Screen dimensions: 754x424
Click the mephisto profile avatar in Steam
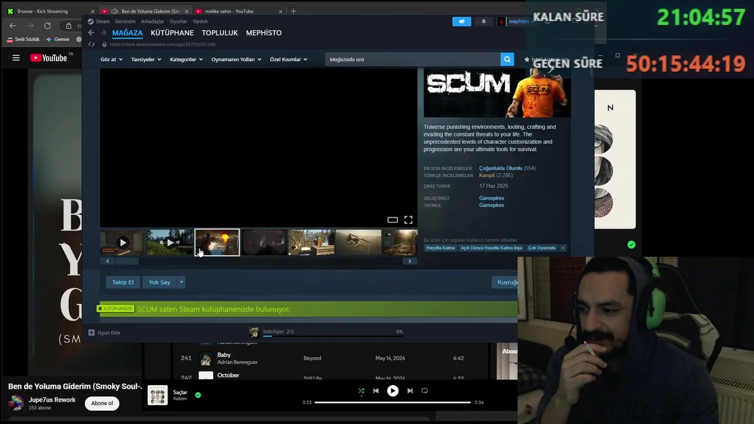coord(501,21)
